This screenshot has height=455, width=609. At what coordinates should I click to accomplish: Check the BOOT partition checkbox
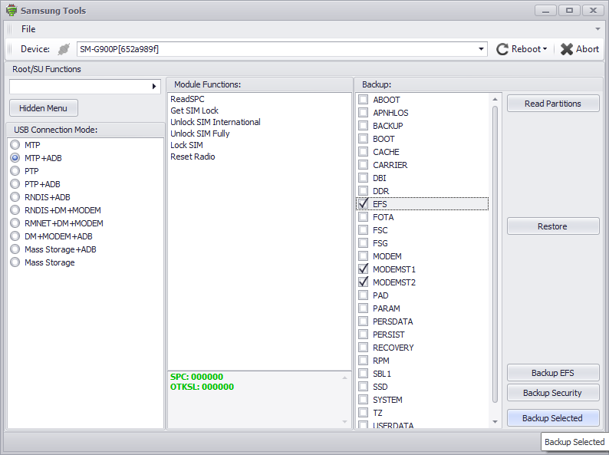point(363,139)
